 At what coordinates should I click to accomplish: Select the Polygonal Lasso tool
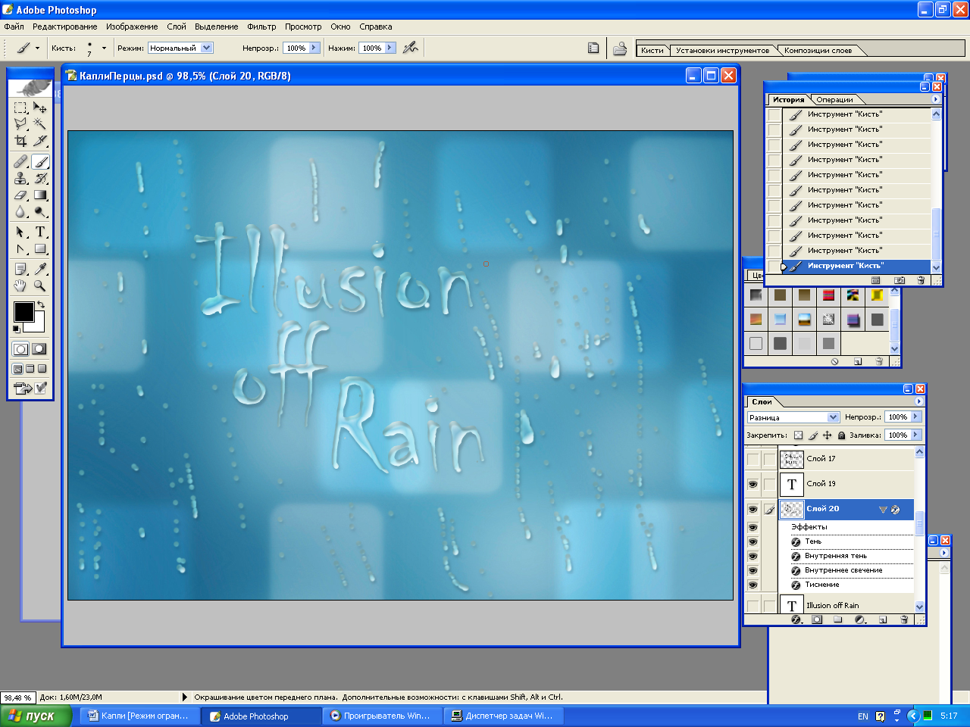[x=20, y=123]
